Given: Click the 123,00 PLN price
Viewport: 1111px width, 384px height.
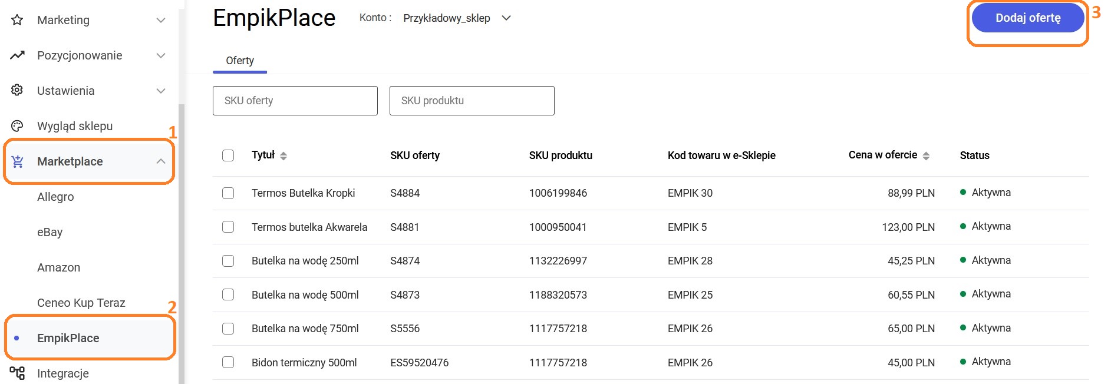Looking at the screenshot, I should [x=908, y=227].
